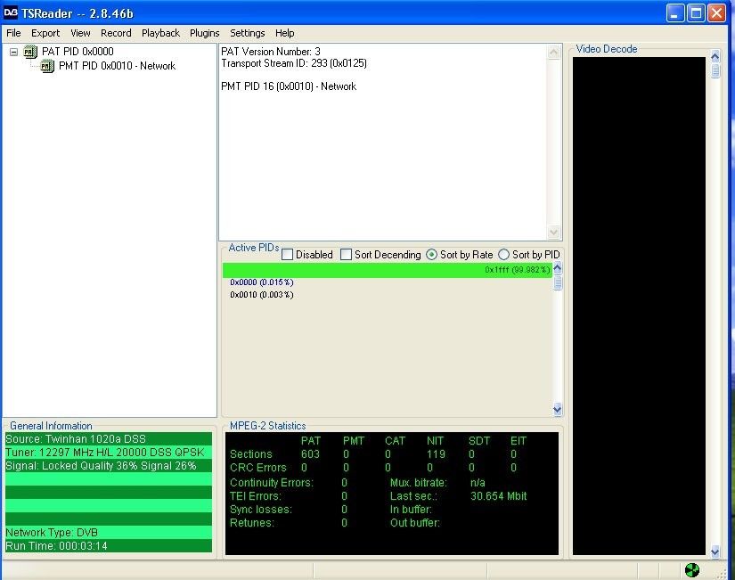Check the Sort Decending checkbox

click(346, 255)
